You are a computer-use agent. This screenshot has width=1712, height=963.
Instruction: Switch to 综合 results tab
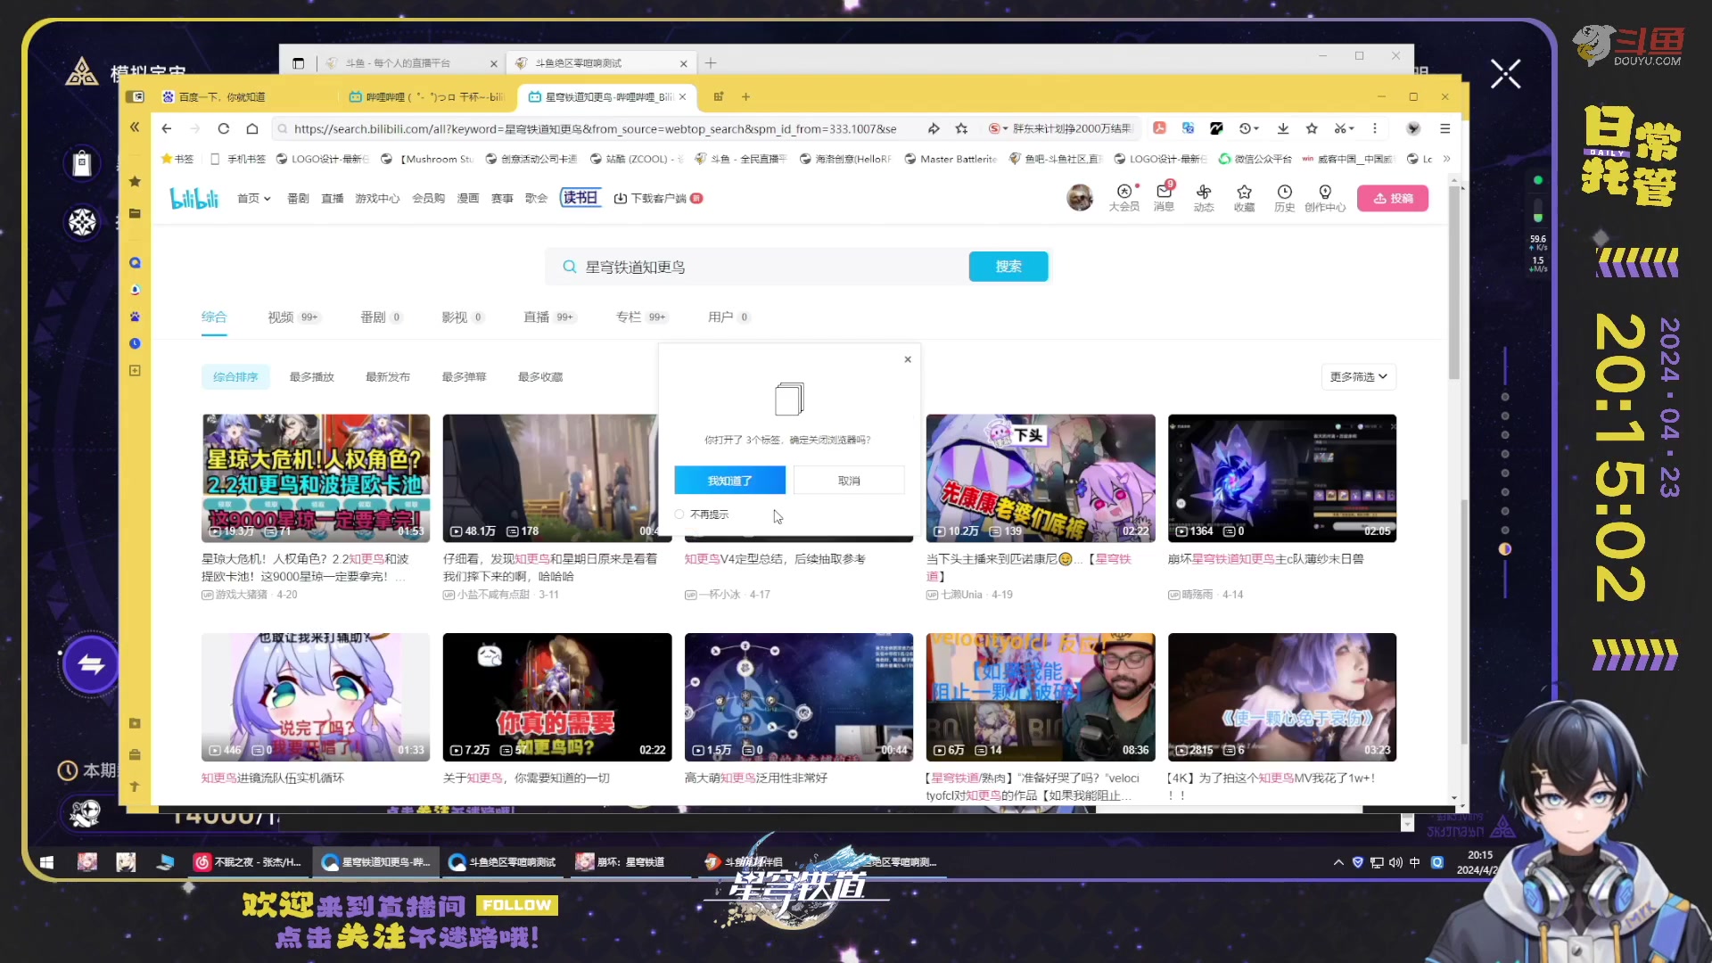point(214,317)
